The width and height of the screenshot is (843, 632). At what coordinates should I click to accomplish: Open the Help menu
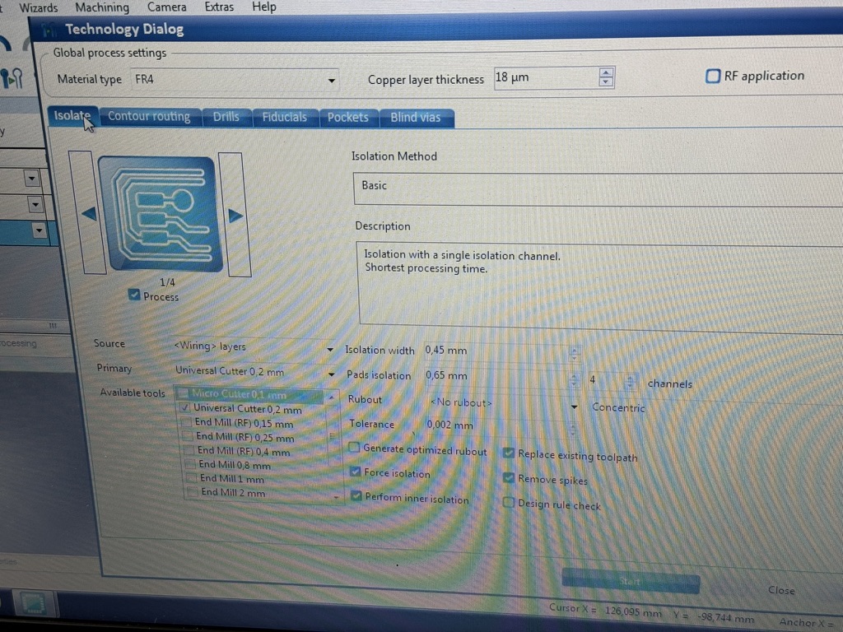264,7
